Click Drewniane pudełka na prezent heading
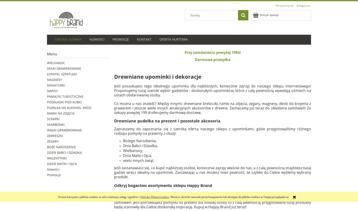The height and width of the screenshot is (211, 358). 167,121
